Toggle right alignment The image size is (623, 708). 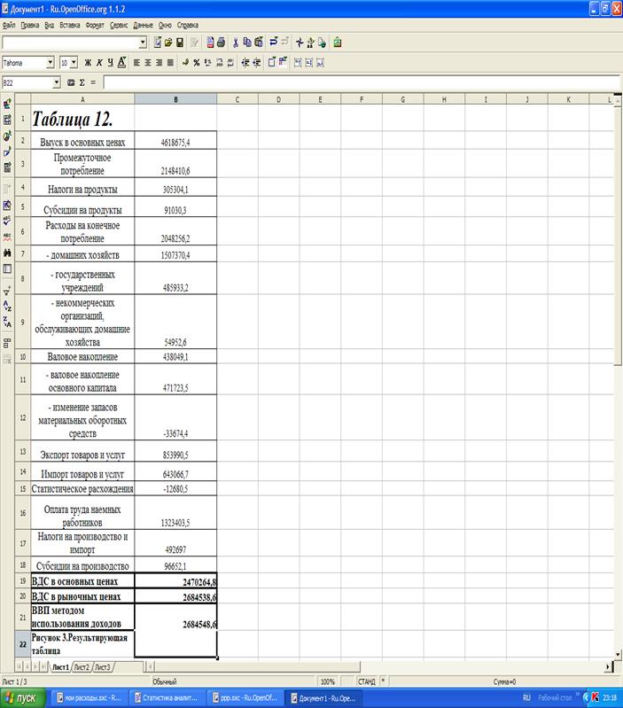(x=159, y=63)
